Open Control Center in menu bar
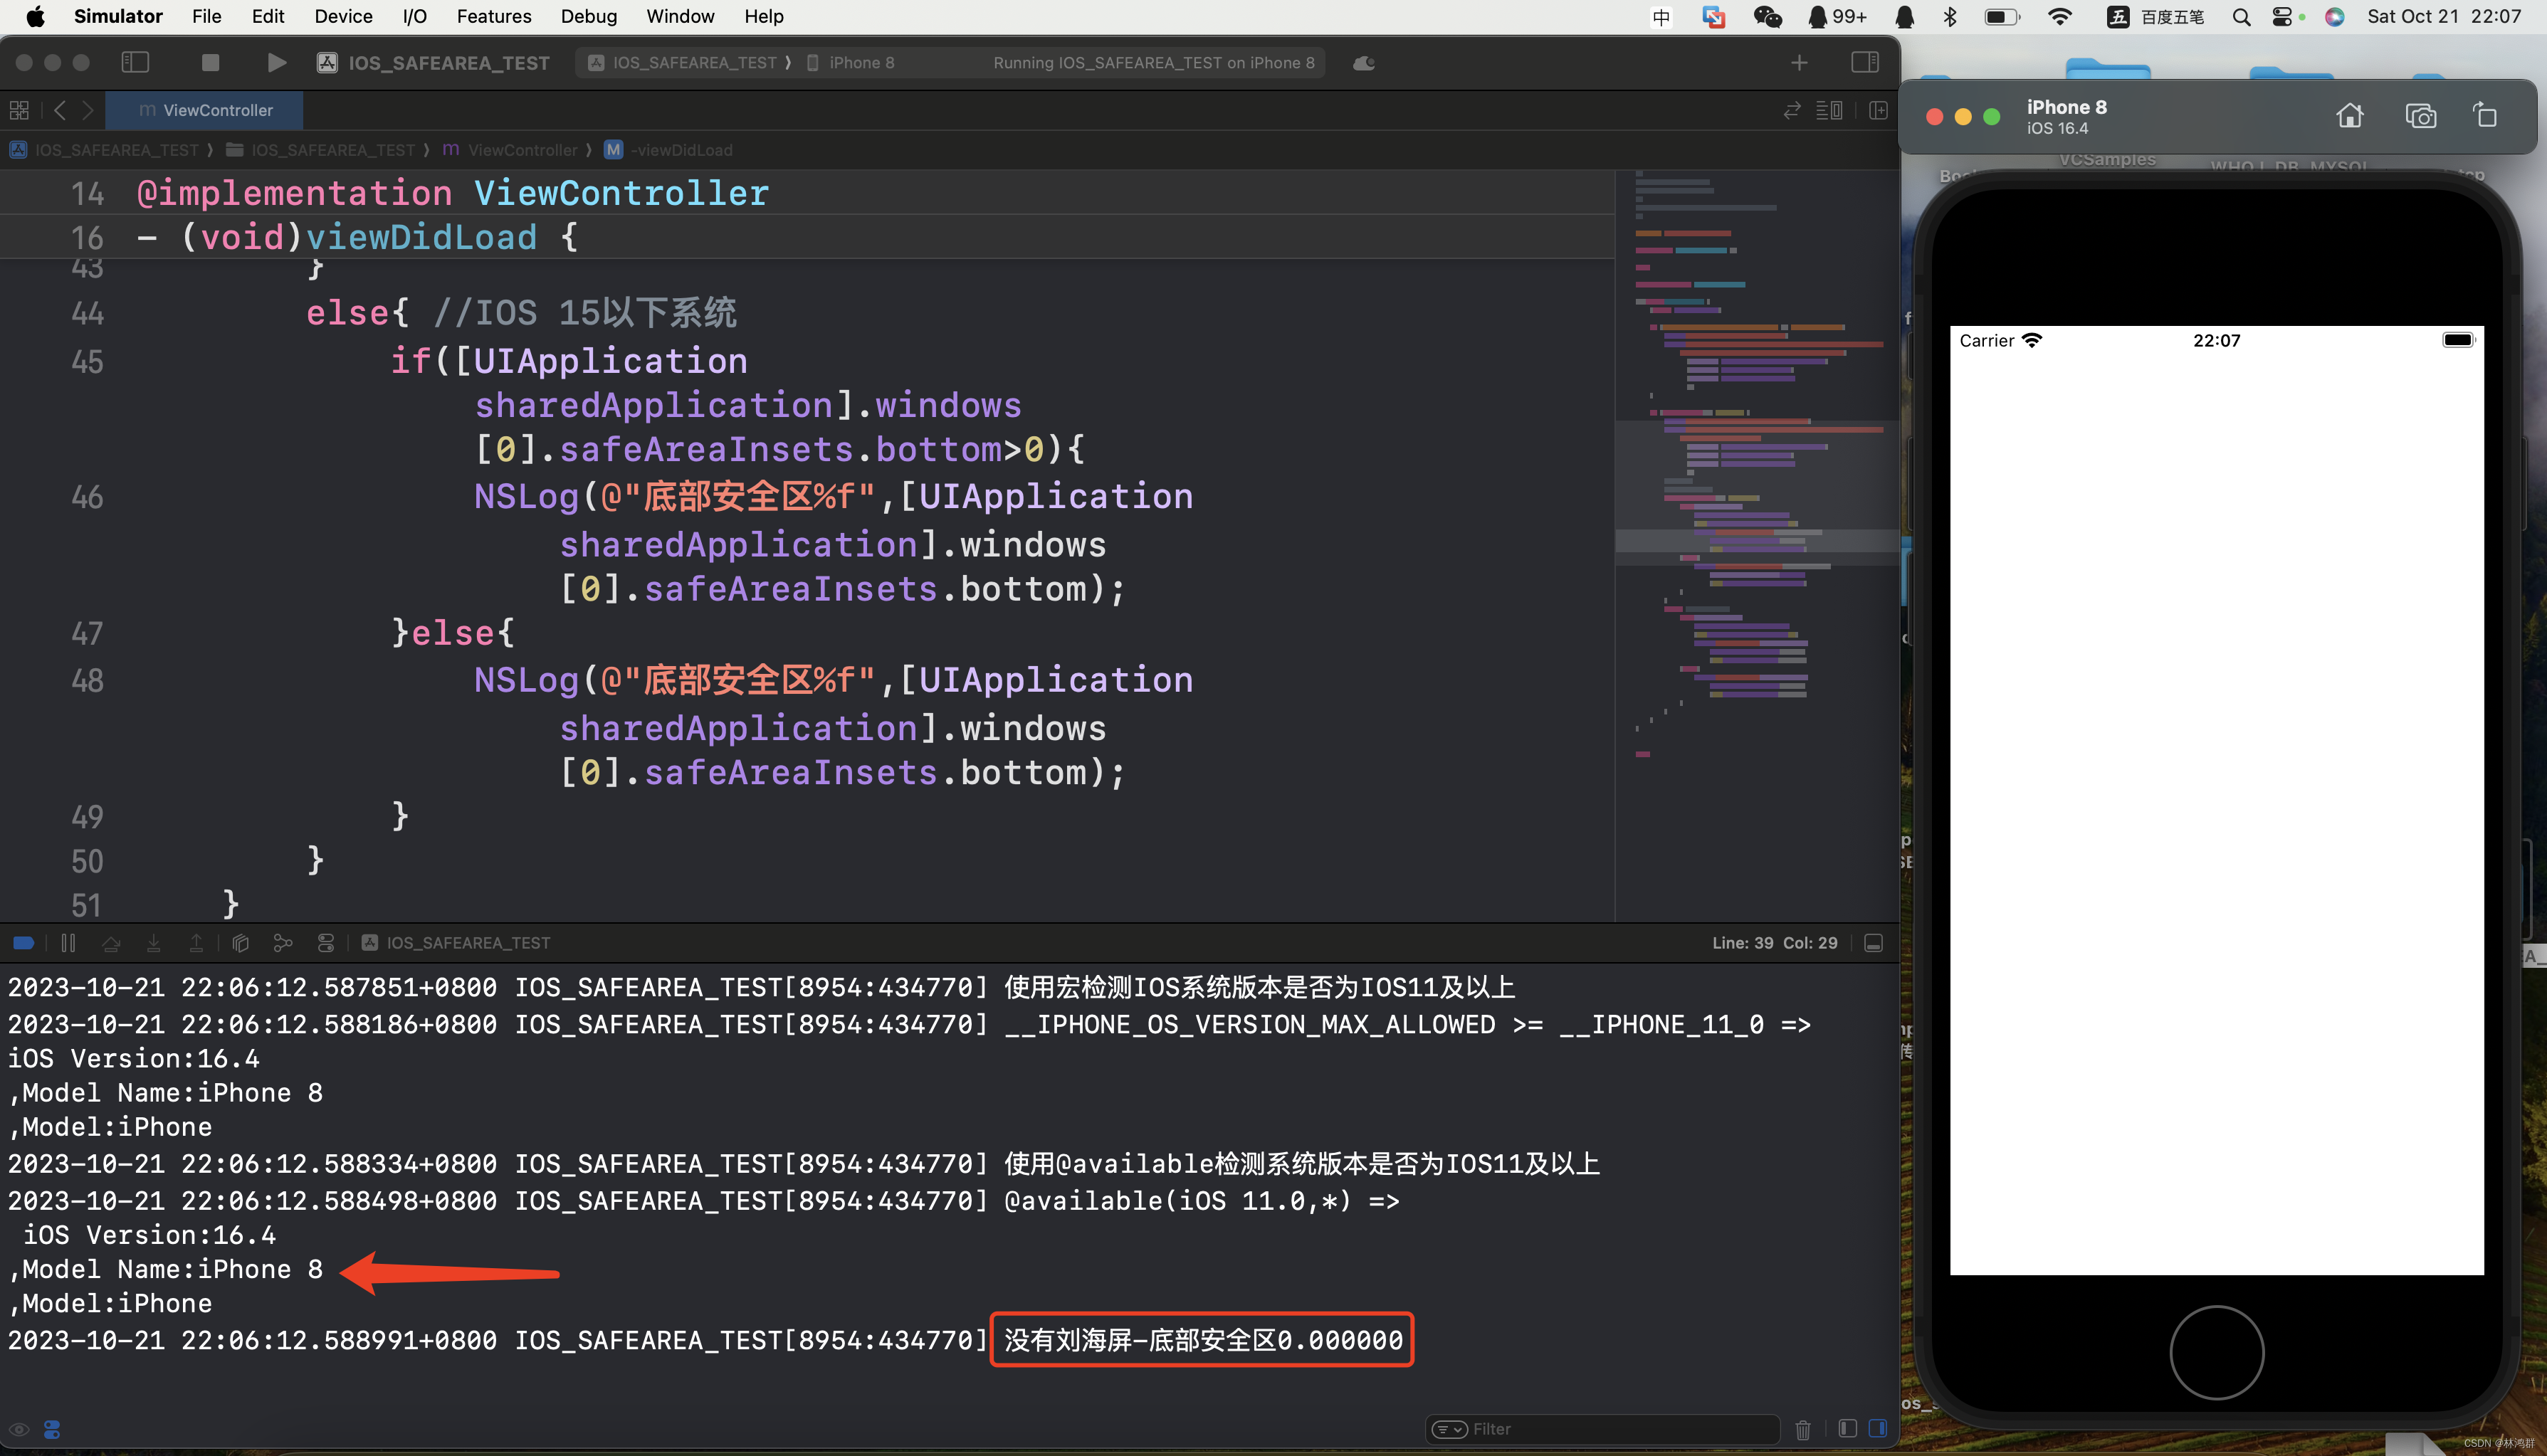This screenshot has height=1456, width=2547. coord(2283,16)
